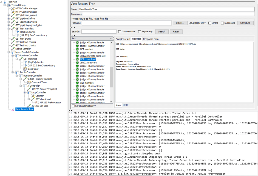Enable the Errors only checkbox
This screenshot has width=258, height=176.
210,23
